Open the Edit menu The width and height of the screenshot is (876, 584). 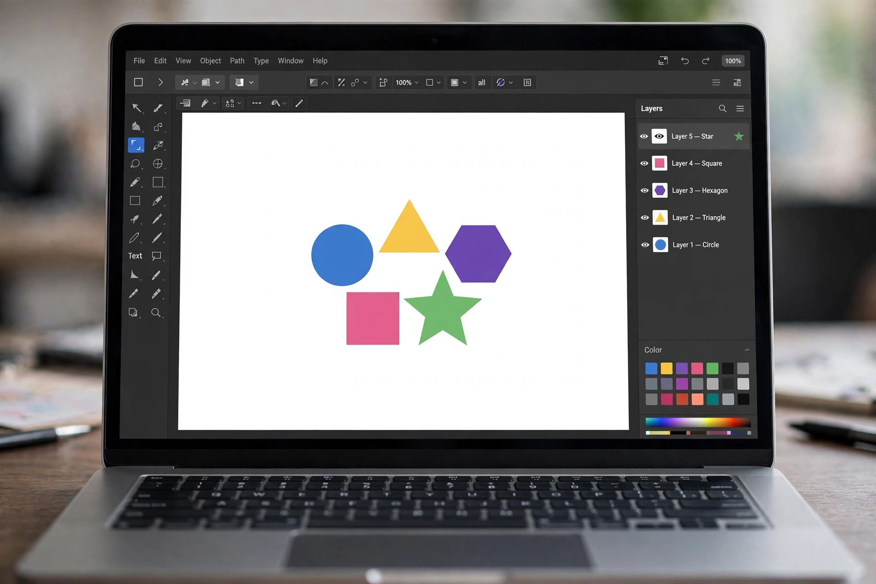160,61
